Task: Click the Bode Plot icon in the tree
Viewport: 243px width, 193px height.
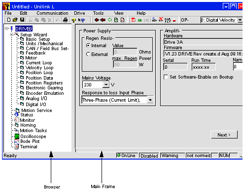Action: click(17, 141)
